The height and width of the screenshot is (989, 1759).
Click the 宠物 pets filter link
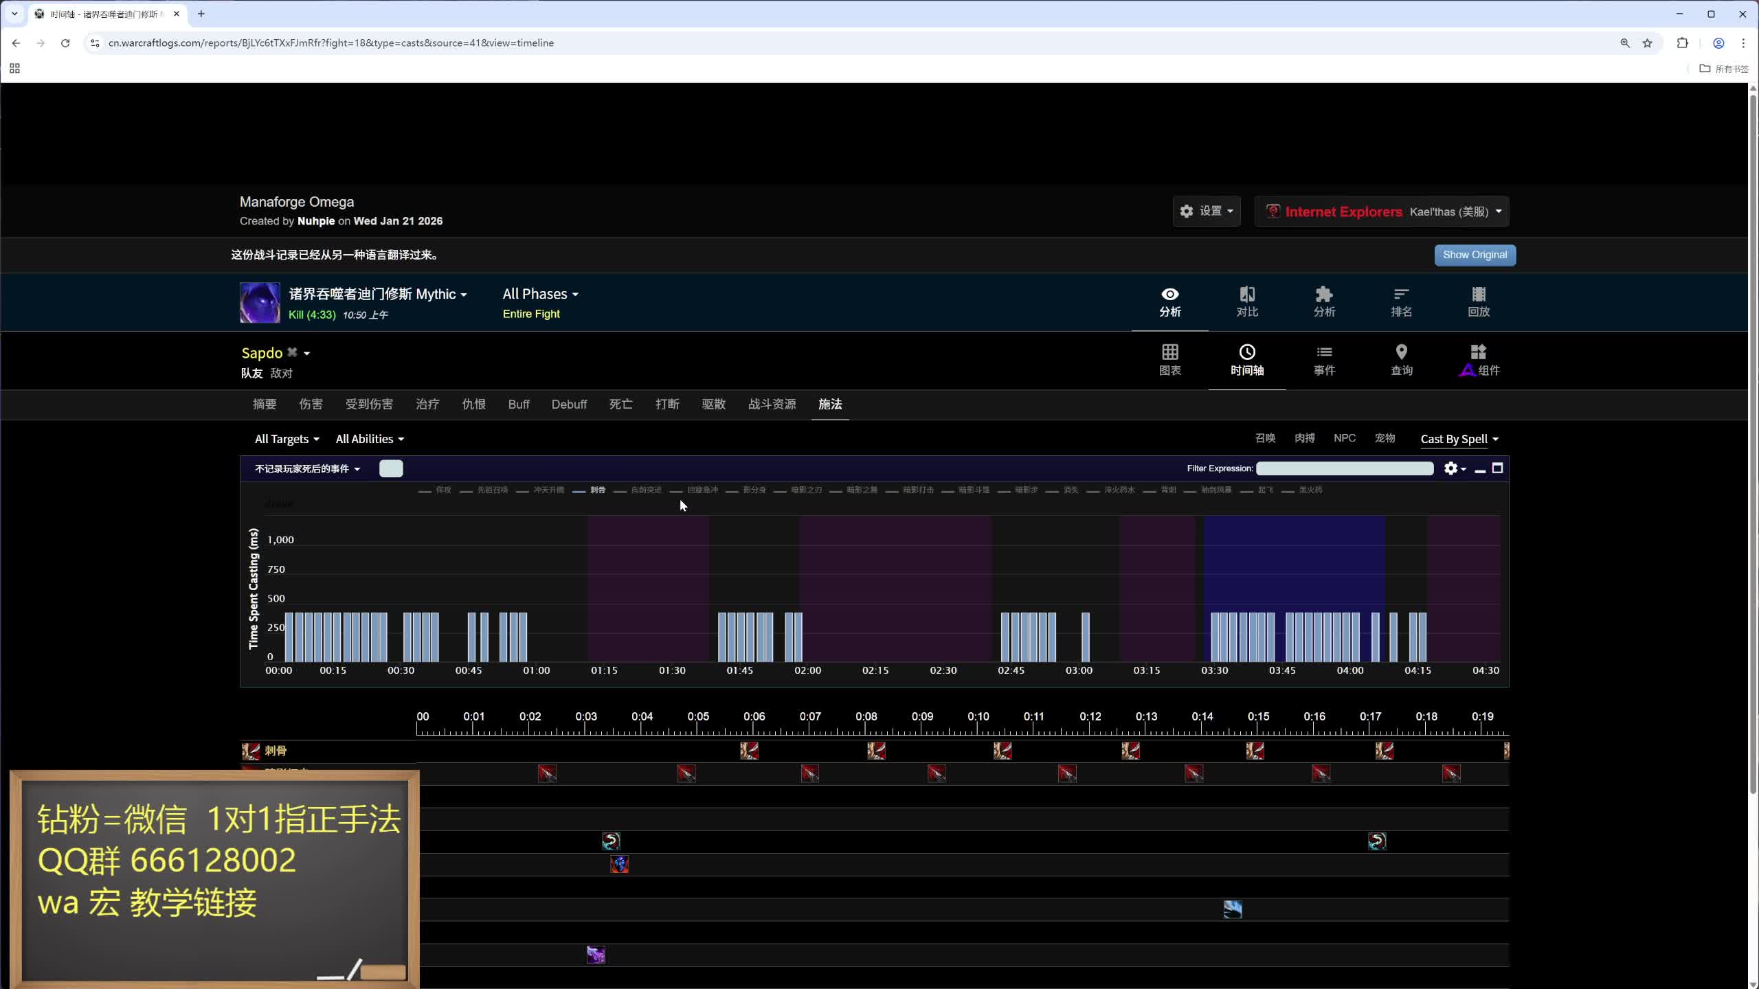pos(1384,438)
